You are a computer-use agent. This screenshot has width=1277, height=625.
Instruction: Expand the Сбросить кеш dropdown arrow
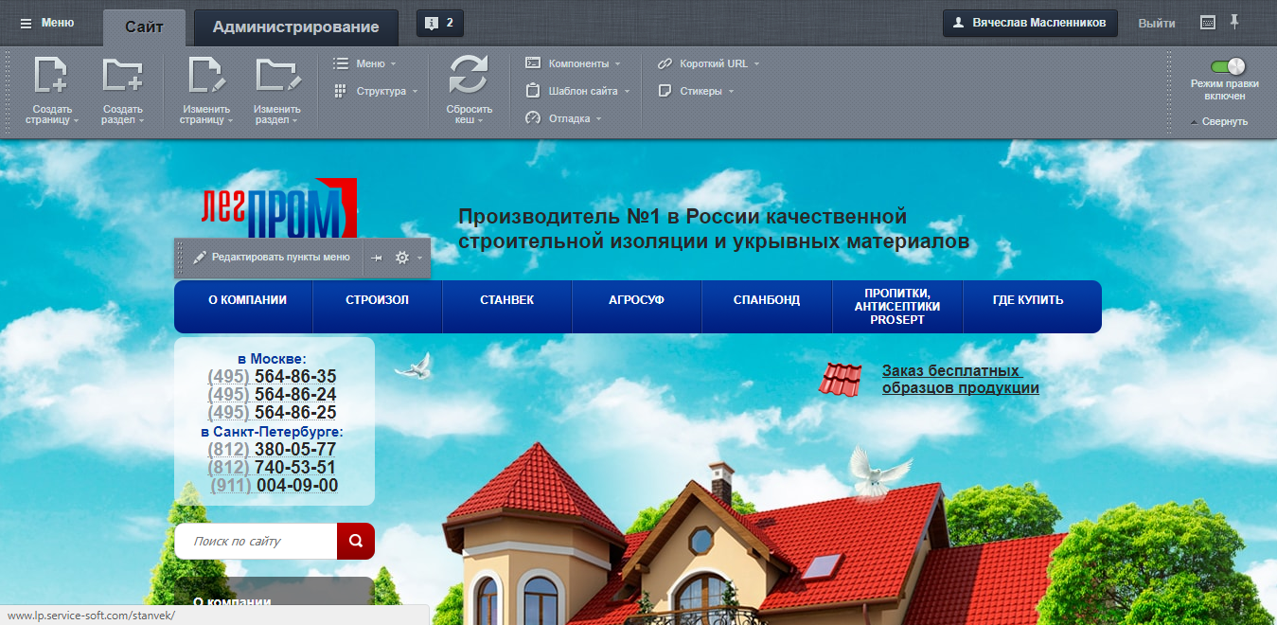click(480, 121)
